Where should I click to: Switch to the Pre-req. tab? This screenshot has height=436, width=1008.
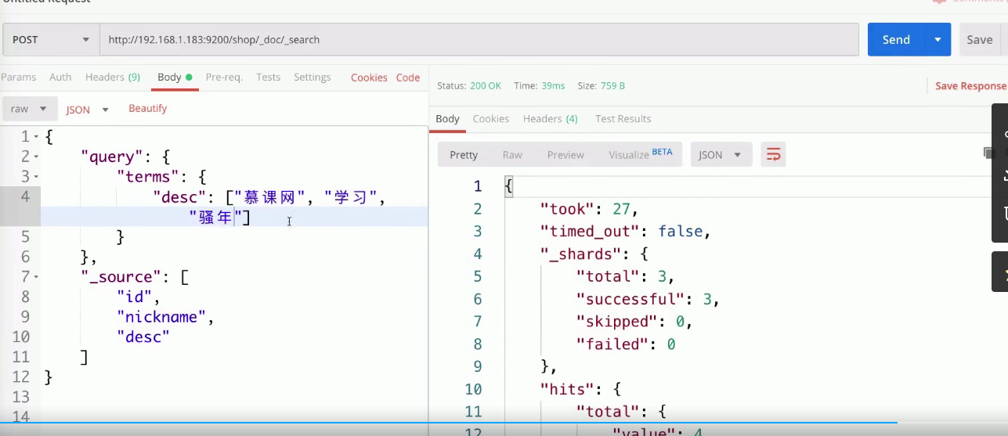pyautogui.click(x=224, y=77)
